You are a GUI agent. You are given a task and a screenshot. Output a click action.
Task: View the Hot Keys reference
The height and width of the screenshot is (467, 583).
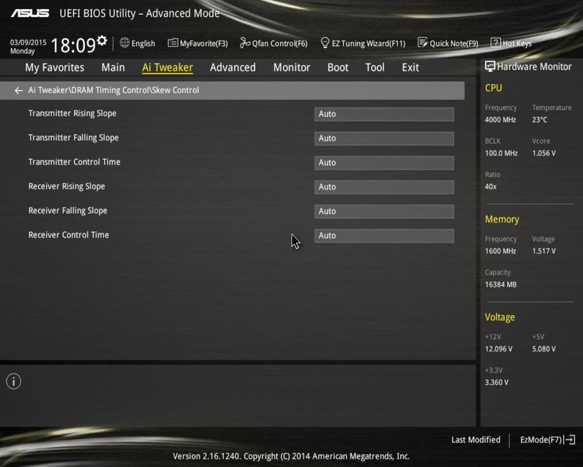point(511,43)
